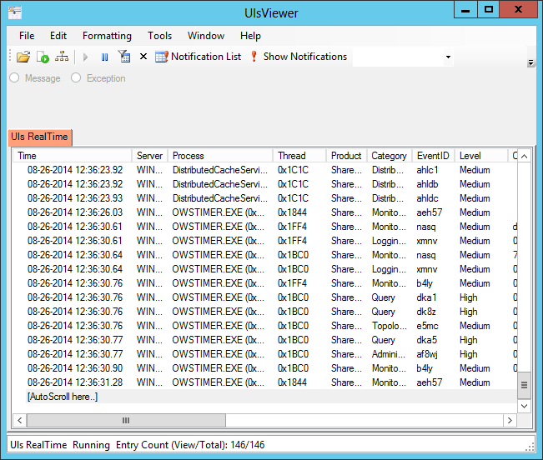The image size is (543, 460).
Task: Switch to the Uls RealTime tab
Action: [39, 137]
